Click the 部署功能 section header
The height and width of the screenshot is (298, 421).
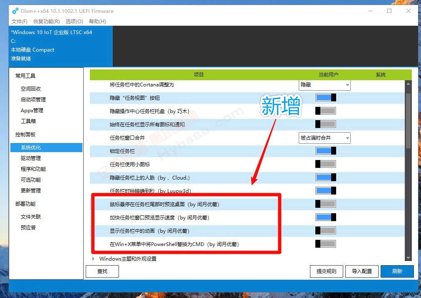[25, 204]
